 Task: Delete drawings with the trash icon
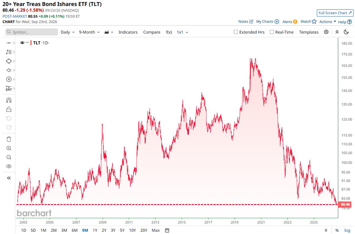click(9, 139)
